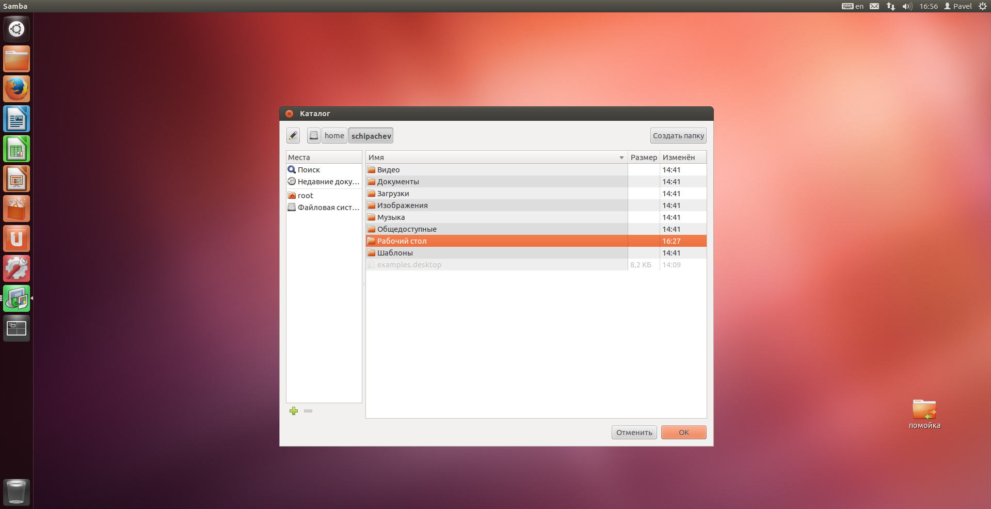The width and height of the screenshot is (991, 509).
Task: Confirm with the OK button
Action: tap(684, 433)
